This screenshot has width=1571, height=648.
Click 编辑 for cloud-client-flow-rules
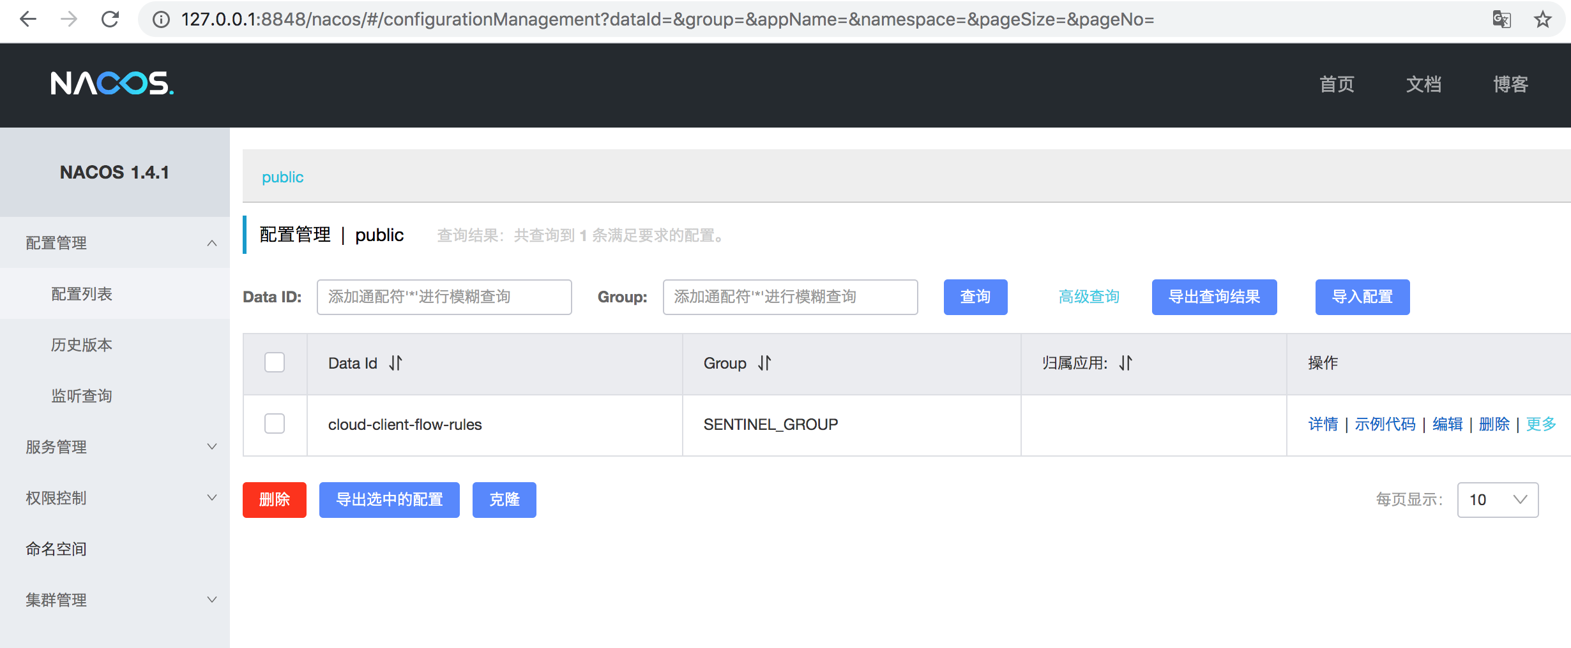click(x=1447, y=424)
